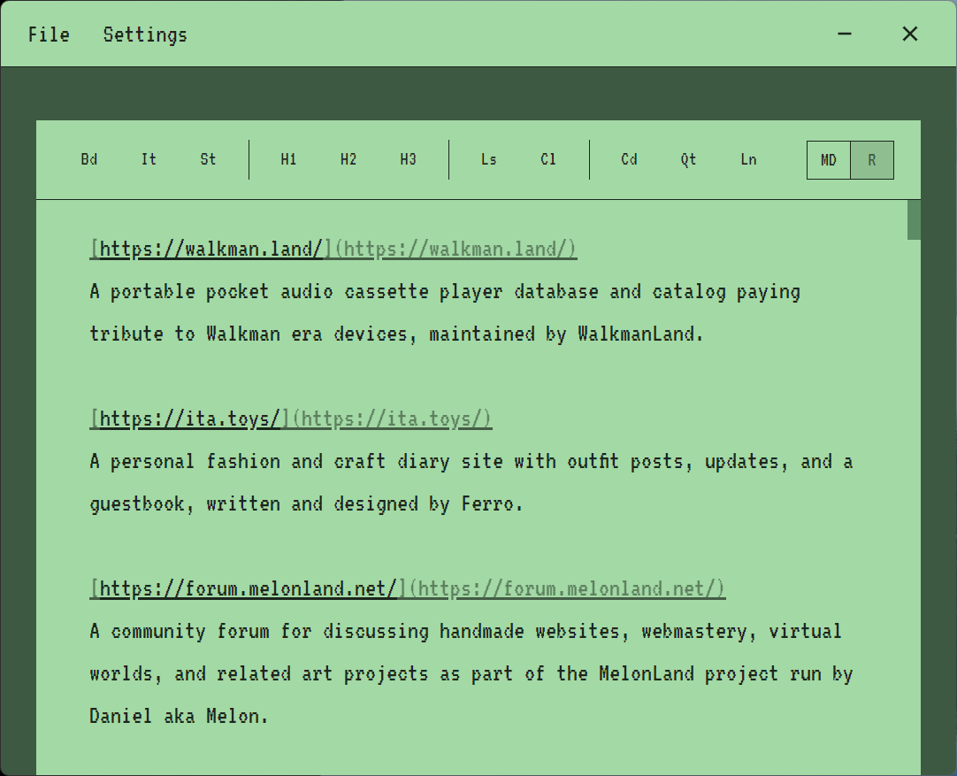
Task: Minimize the editor window
Action: (845, 35)
